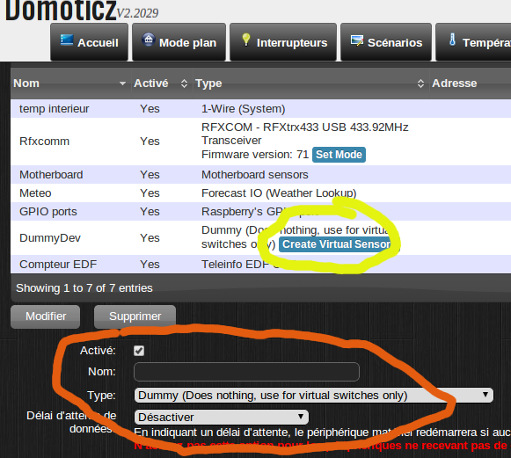This screenshot has height=458, width=511.
Task: Click Create Virtual Sensor button
Action: (x=336, y=244)
